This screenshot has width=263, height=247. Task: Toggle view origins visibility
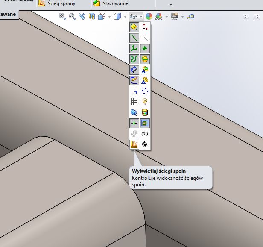tap(145, 27)
